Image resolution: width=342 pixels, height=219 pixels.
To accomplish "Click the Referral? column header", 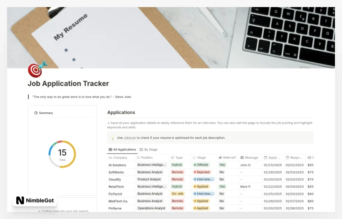I will (x=227, y=157).
